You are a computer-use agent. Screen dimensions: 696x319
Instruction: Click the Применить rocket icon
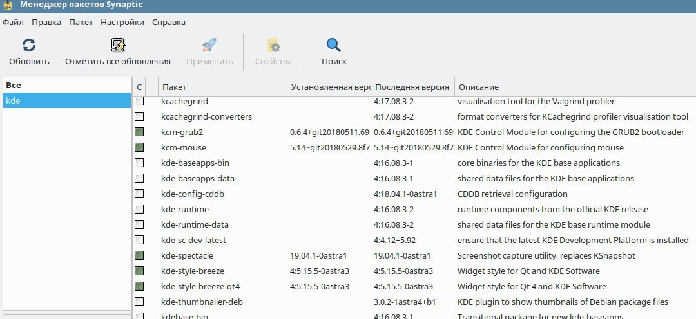click(x=209, y=45)
